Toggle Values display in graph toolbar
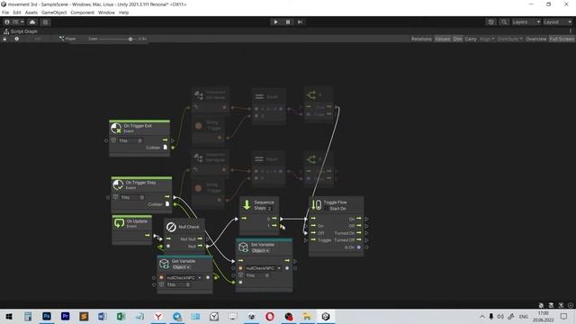The image size is (576, 324). point(443,39)
